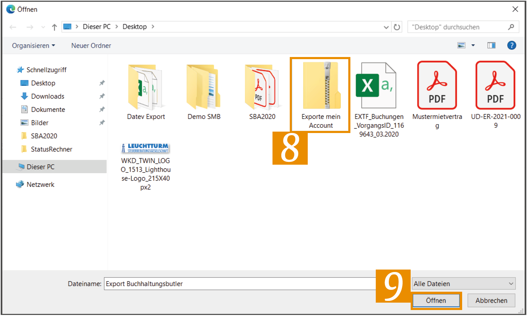Close the Öffnen dialog window

tap(515, 9)
